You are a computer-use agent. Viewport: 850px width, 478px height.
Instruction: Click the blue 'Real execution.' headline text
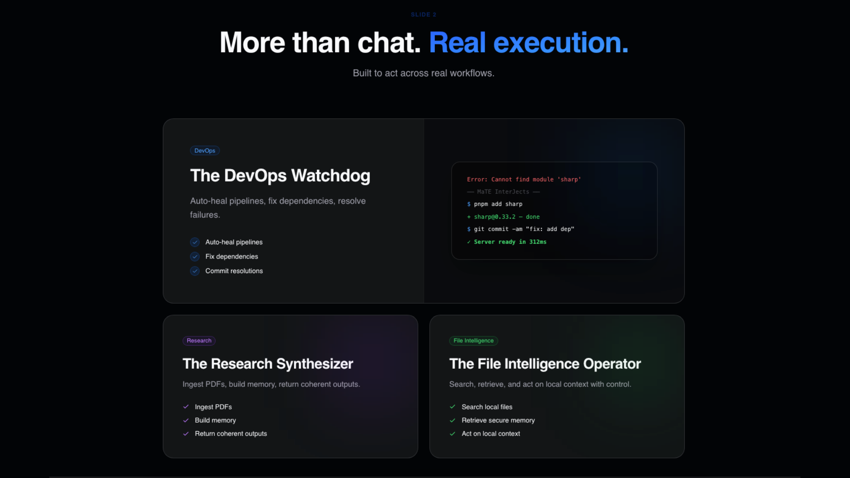coord(528,43)
